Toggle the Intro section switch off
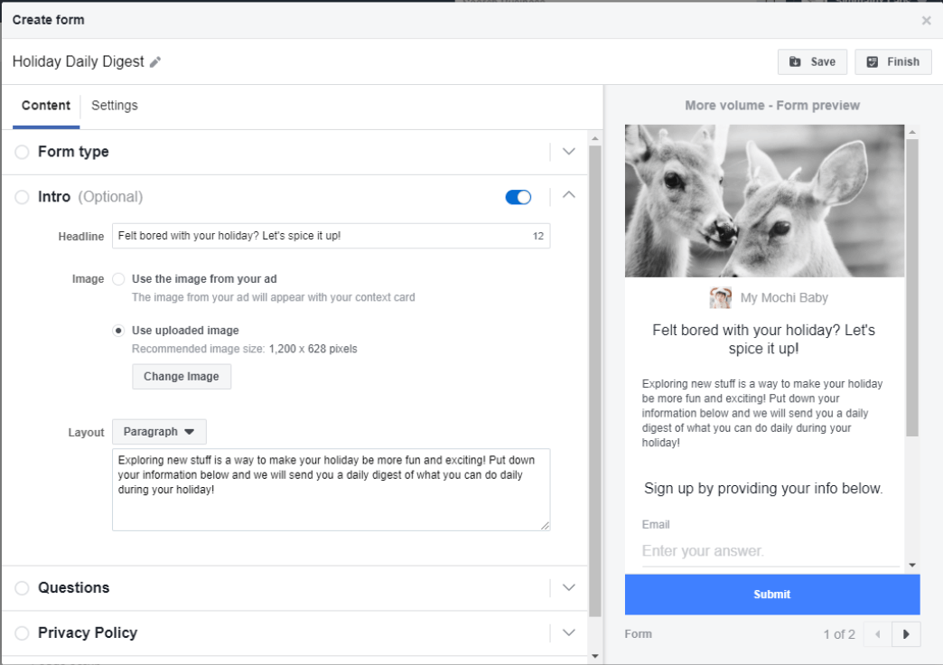943x665 pixels. (x=518, y=197)
